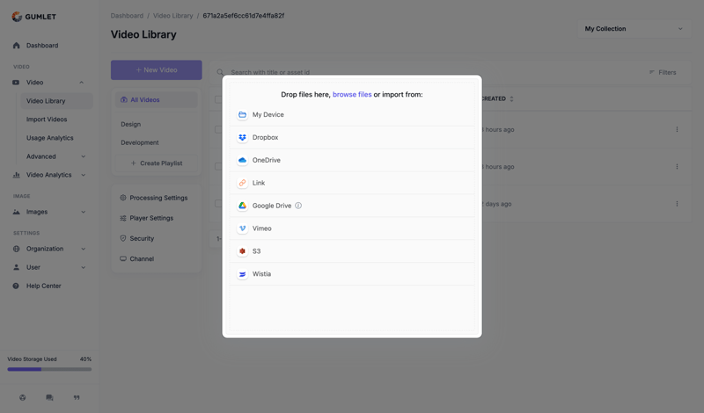
Task: Open the Video Library sidebar item
Action: point(56,101)
